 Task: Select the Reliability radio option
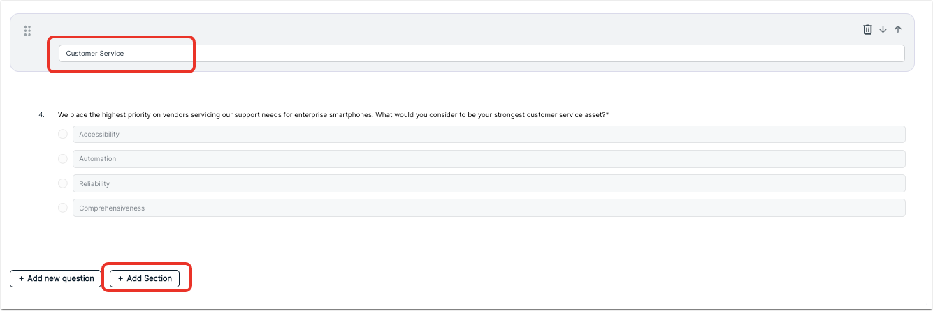point(63,183)
